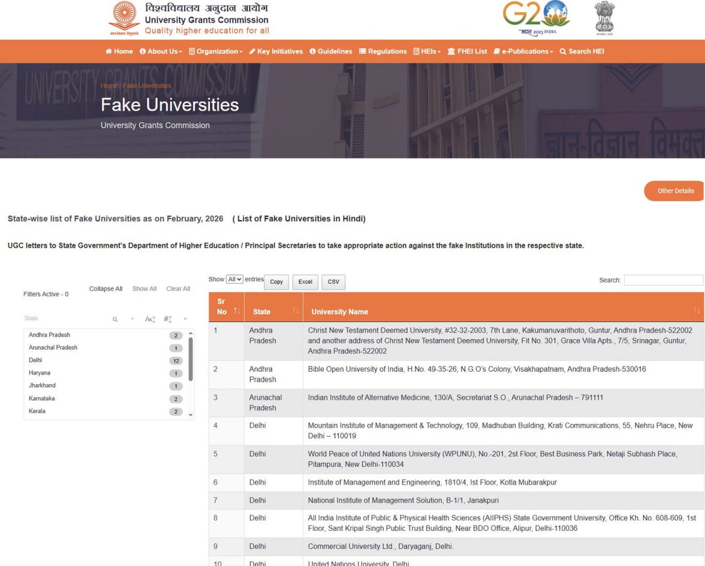Click the Other Details button
Viewport: 705px width, 566px height.
point(674,191)
